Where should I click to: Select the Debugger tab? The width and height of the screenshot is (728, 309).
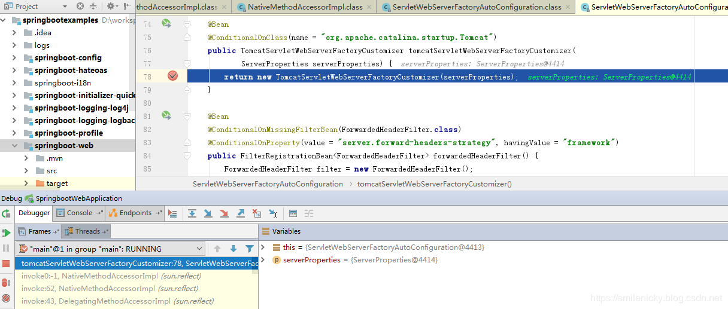coord(34,213)
